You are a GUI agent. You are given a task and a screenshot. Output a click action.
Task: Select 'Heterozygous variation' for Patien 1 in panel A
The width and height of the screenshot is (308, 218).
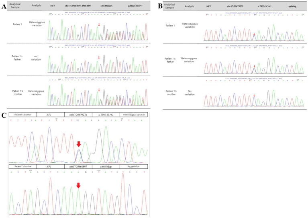pyautogui.click(x=37, y=24)
